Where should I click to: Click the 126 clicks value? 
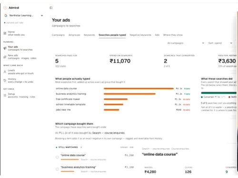click(188, 172)
